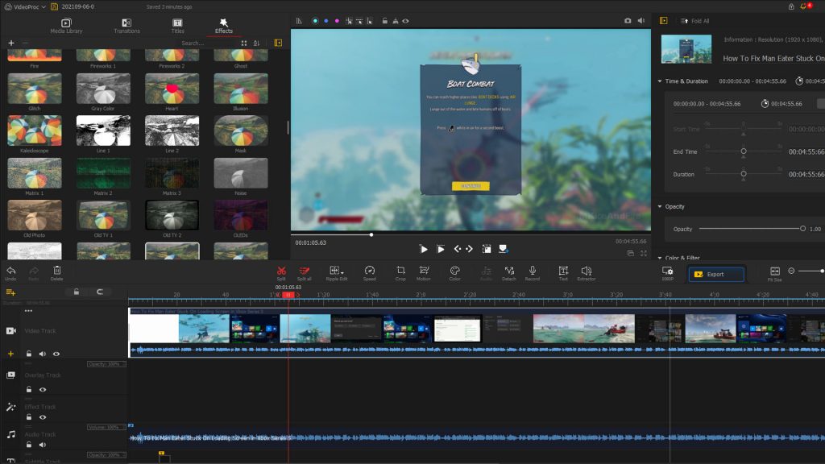Toggle Effect Track lock

29,417
